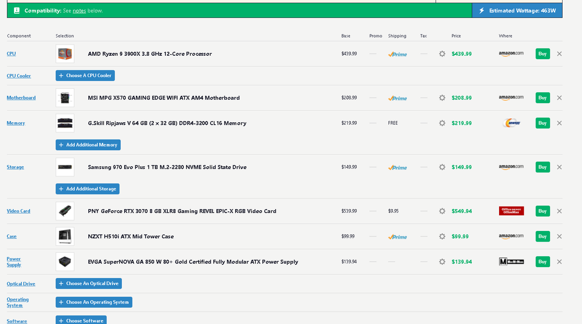Open the Optical Drive component link

(21, 284)
